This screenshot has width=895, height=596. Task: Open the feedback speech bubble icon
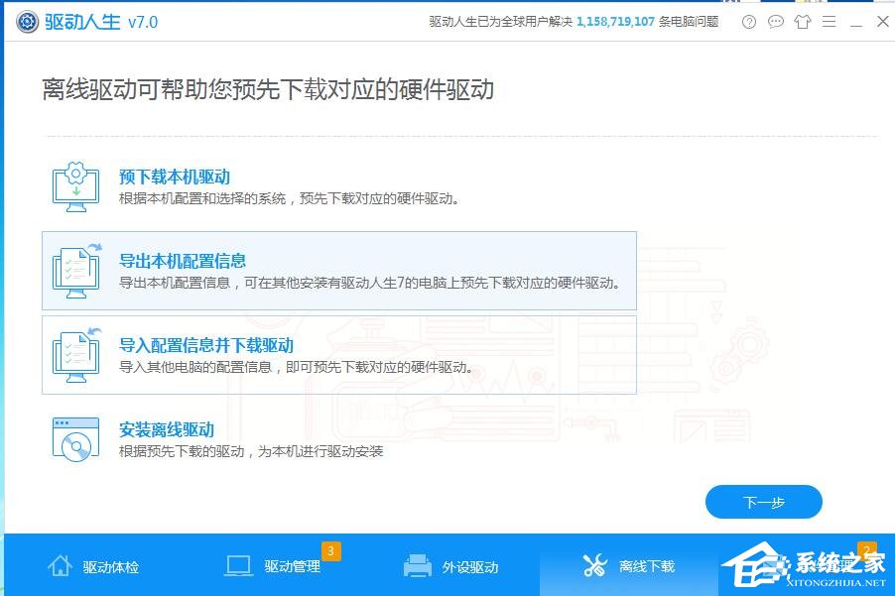click(x=776, y=21)
